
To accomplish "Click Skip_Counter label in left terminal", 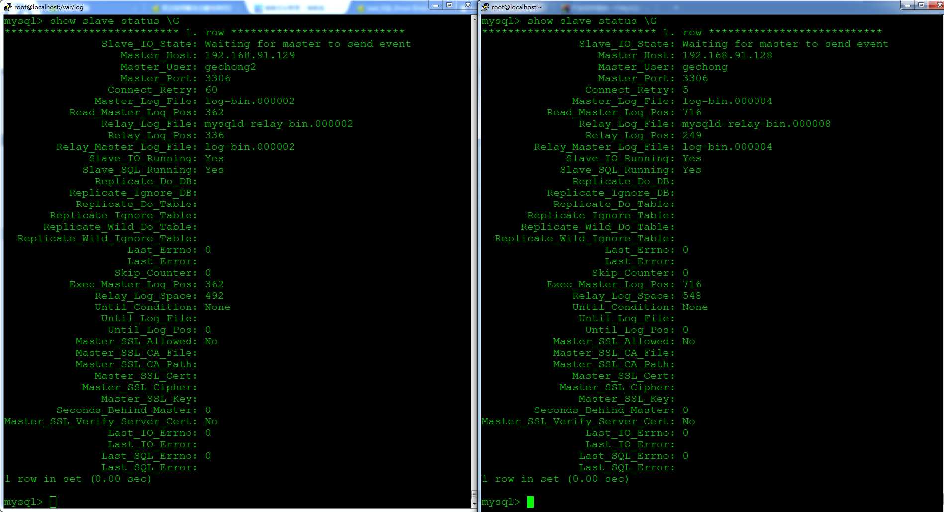I will 156,273.
